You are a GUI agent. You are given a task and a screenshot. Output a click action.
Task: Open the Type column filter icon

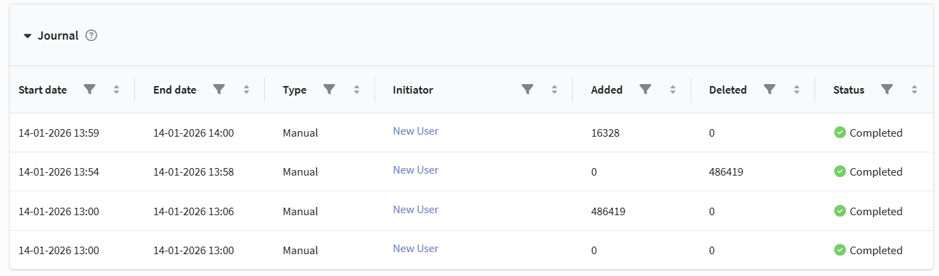(x=329, y=89)
